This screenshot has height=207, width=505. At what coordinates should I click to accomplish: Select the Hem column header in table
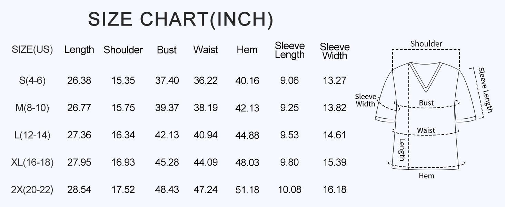[x=247, y=50]
